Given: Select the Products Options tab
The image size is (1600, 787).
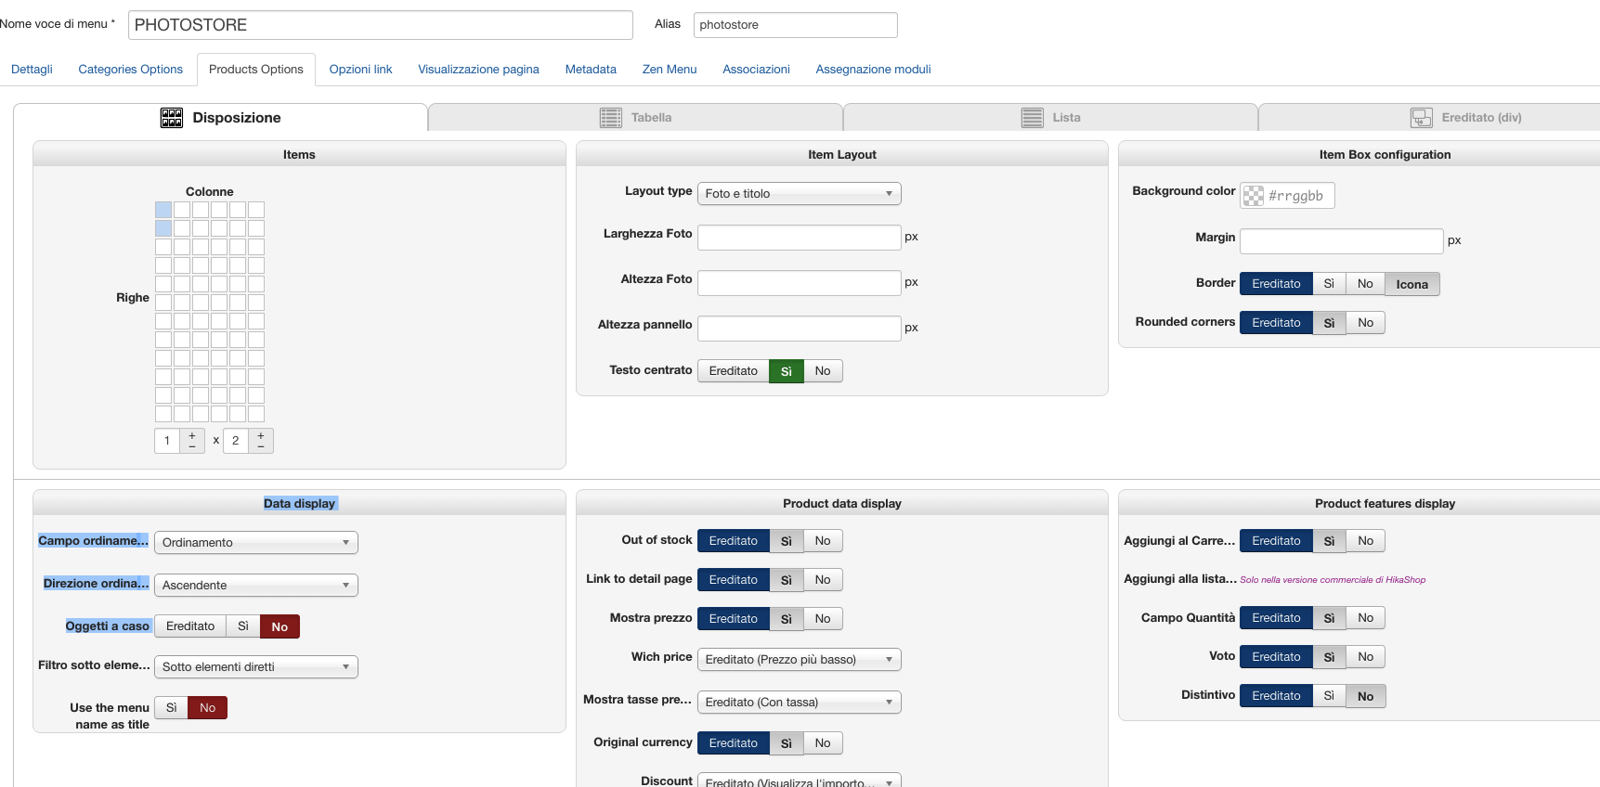Looking at the screenshot, I should coord(256,70).
